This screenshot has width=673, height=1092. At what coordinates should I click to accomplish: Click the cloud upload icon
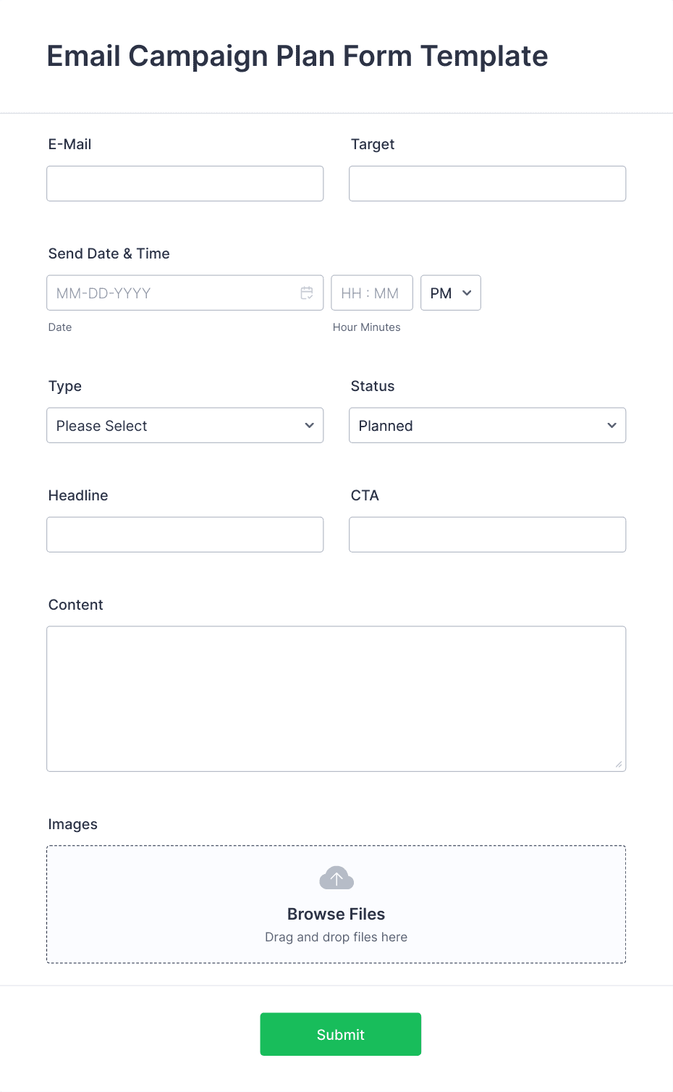(x=336, y=878)
